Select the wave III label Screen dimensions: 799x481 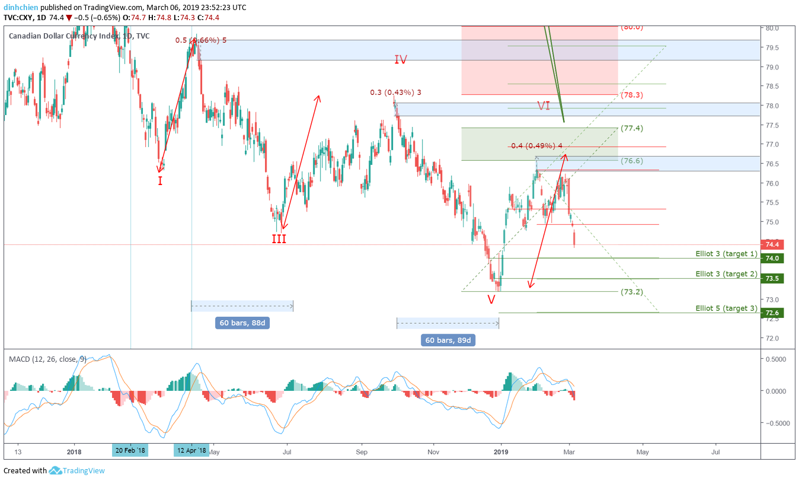click(279, 239)
